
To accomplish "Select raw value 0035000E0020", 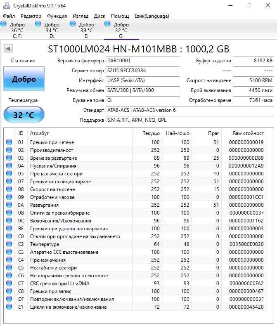I will tap(246, 244).
